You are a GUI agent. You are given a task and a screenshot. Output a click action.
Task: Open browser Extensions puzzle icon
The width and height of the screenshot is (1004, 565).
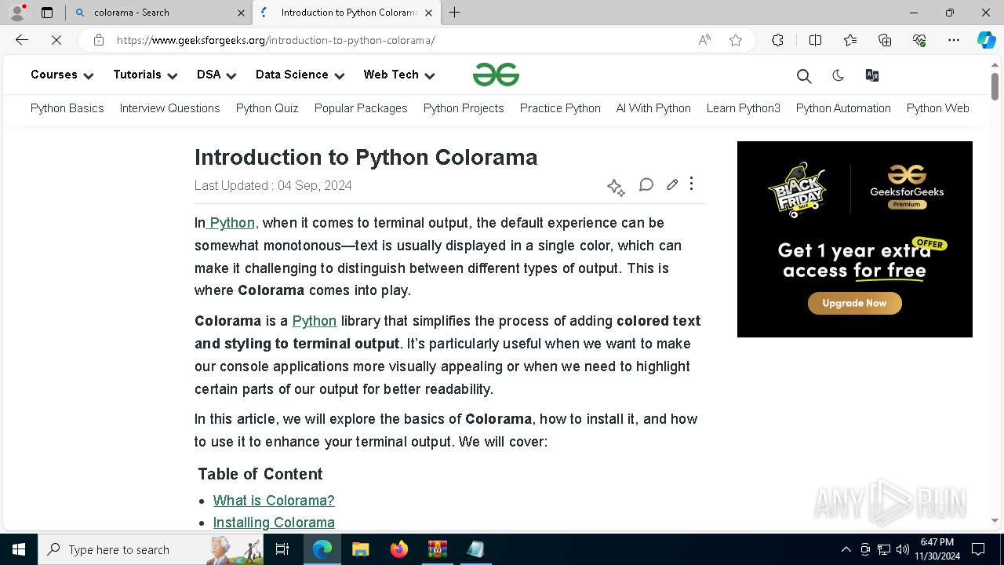(x=777, y=40)
